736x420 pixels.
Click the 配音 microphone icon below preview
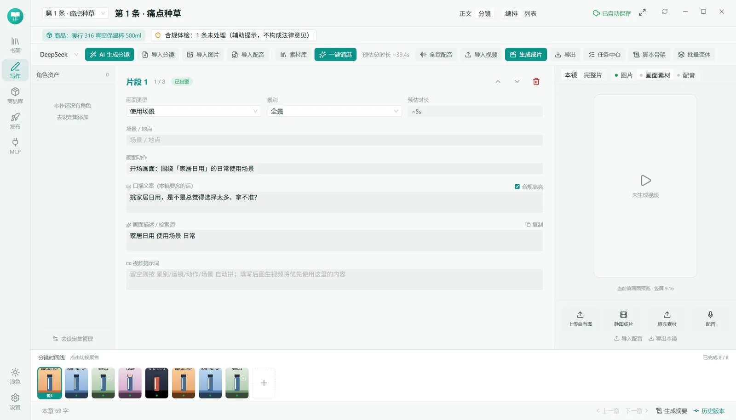coord(710,318)
